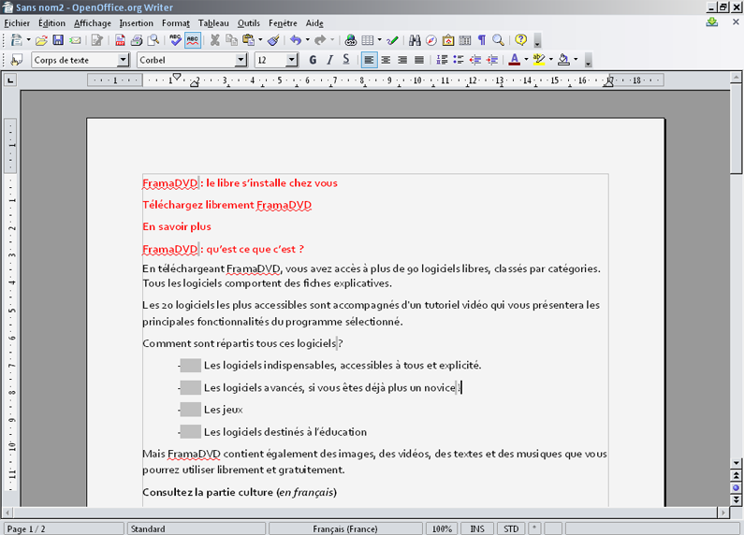Toggle bold with the G button

click(x=313, y=60)
